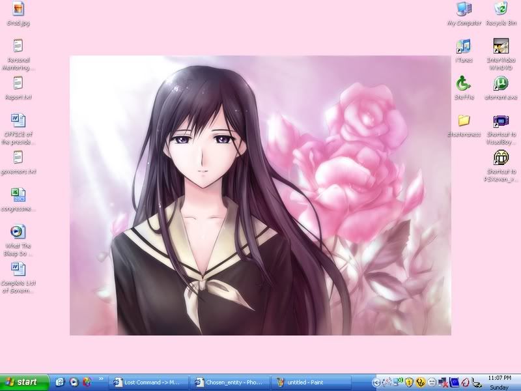Show hidden system tray icons arrow
The width and height of the screenshot is (521, 391).
pos(376,383)
